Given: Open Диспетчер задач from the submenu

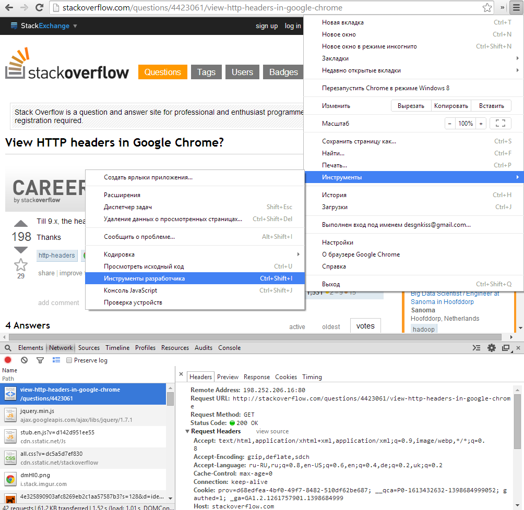Looking at the screenshot, I should coord(195,207).
